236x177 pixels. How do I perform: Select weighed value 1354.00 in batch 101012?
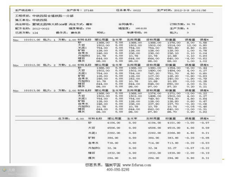pos(174,68)
